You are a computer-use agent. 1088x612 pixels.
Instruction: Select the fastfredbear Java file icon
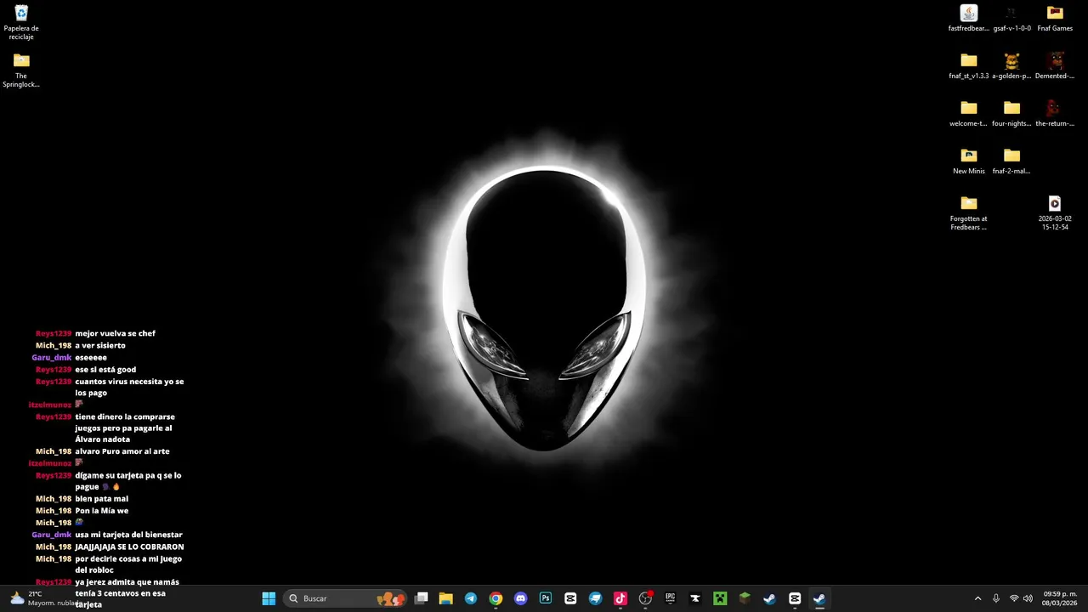click(969, 19)
